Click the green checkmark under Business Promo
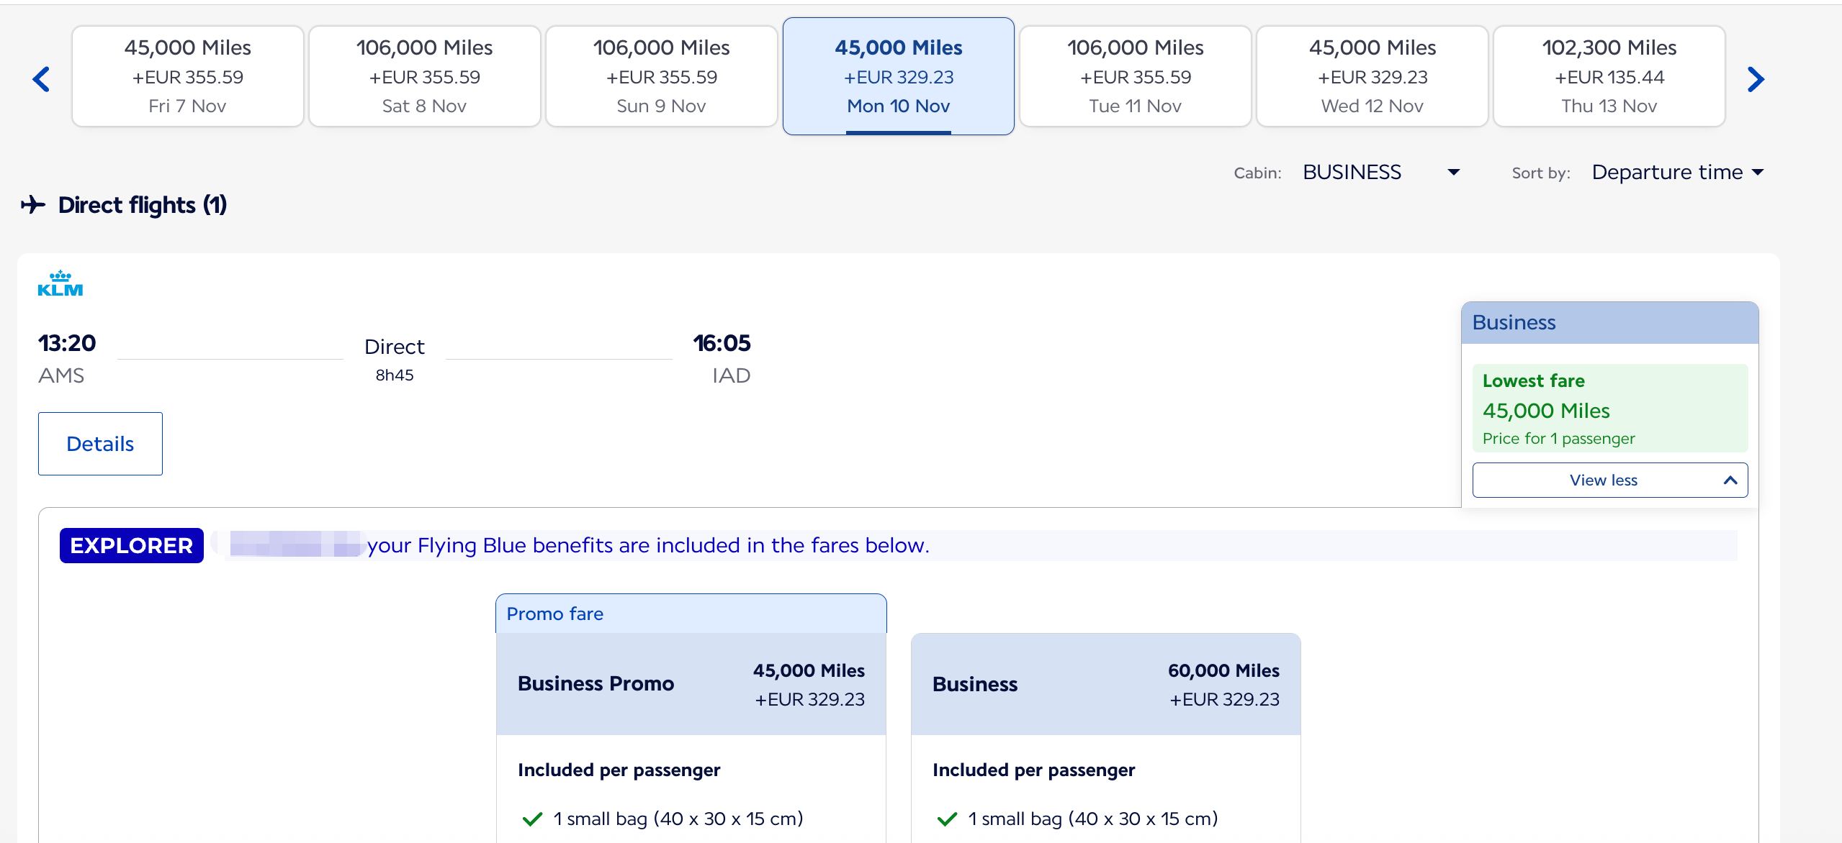1842x843 pixels. [x=532, y=819]
